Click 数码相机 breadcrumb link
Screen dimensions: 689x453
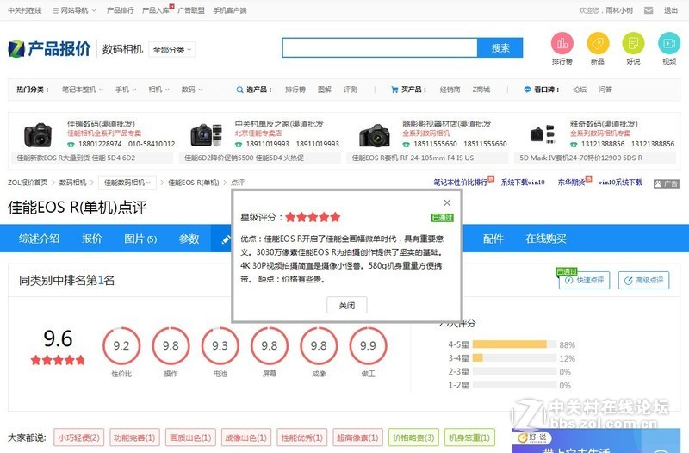[x=72, y=183]
